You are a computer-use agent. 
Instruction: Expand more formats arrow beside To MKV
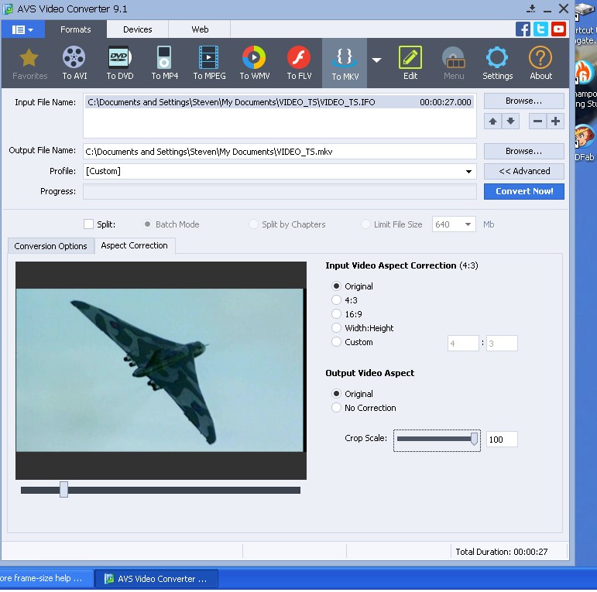click(376, 60)
